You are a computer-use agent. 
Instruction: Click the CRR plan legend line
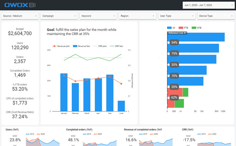pyautogui.click(x=95, y=46)
